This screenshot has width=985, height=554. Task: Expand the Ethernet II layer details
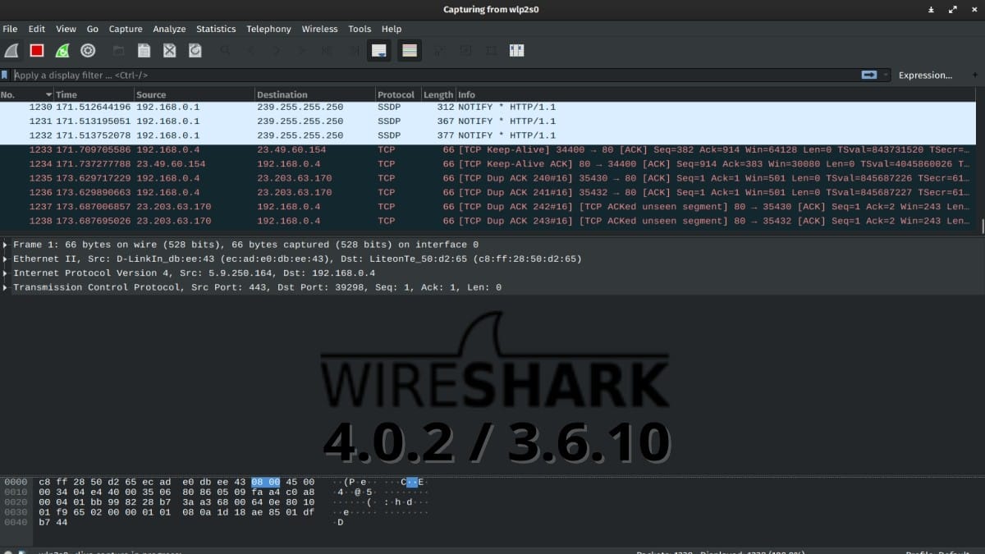tap(7, 259)
